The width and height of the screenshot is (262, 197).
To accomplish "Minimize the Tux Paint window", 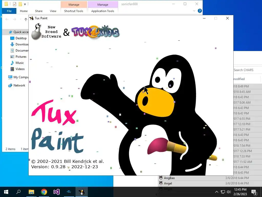I will click(204, 18).
